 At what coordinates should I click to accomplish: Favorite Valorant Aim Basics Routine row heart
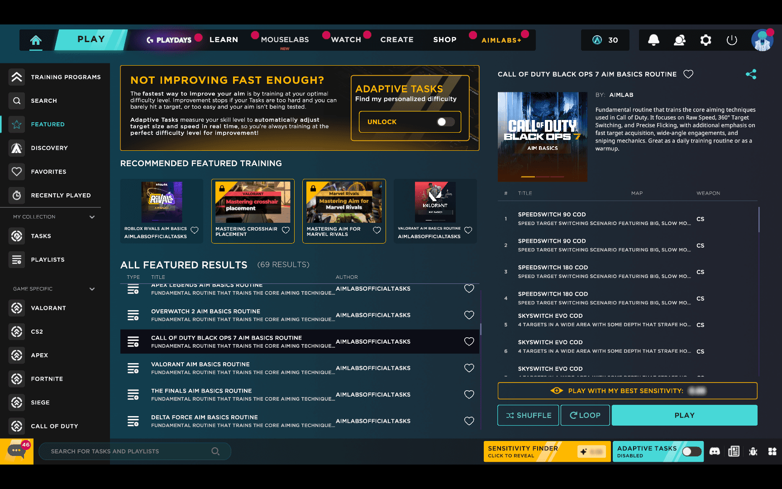(x=469, y=368)
